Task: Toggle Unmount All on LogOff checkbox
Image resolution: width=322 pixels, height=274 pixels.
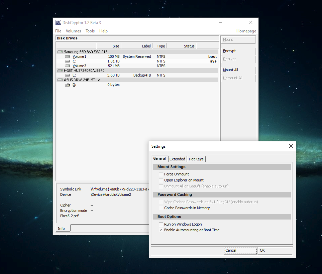Action: pyautogui.click(x=161, y=186)
